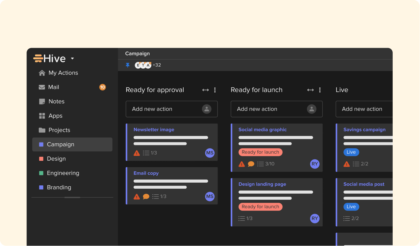420x246 pixels.
Task: Open Ready for launch column three-dot menu
Action: (x=320, y=90)
